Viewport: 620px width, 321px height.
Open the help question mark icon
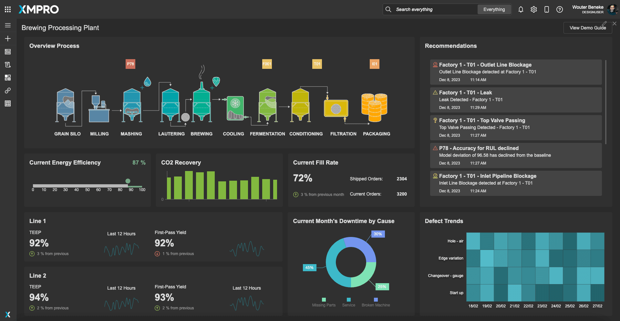coord(559,9)
